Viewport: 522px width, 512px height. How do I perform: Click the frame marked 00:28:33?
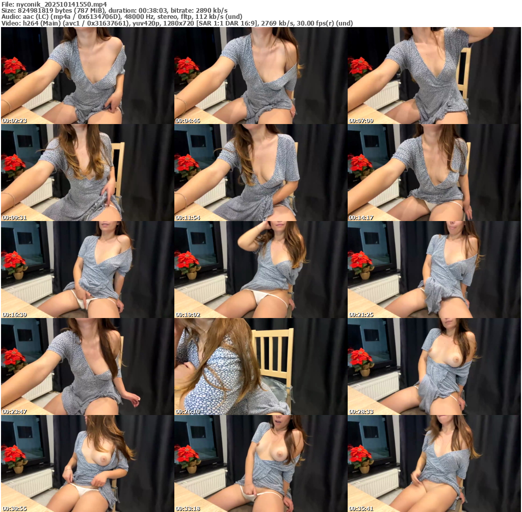pyautogui.click(x=434, y=367)
